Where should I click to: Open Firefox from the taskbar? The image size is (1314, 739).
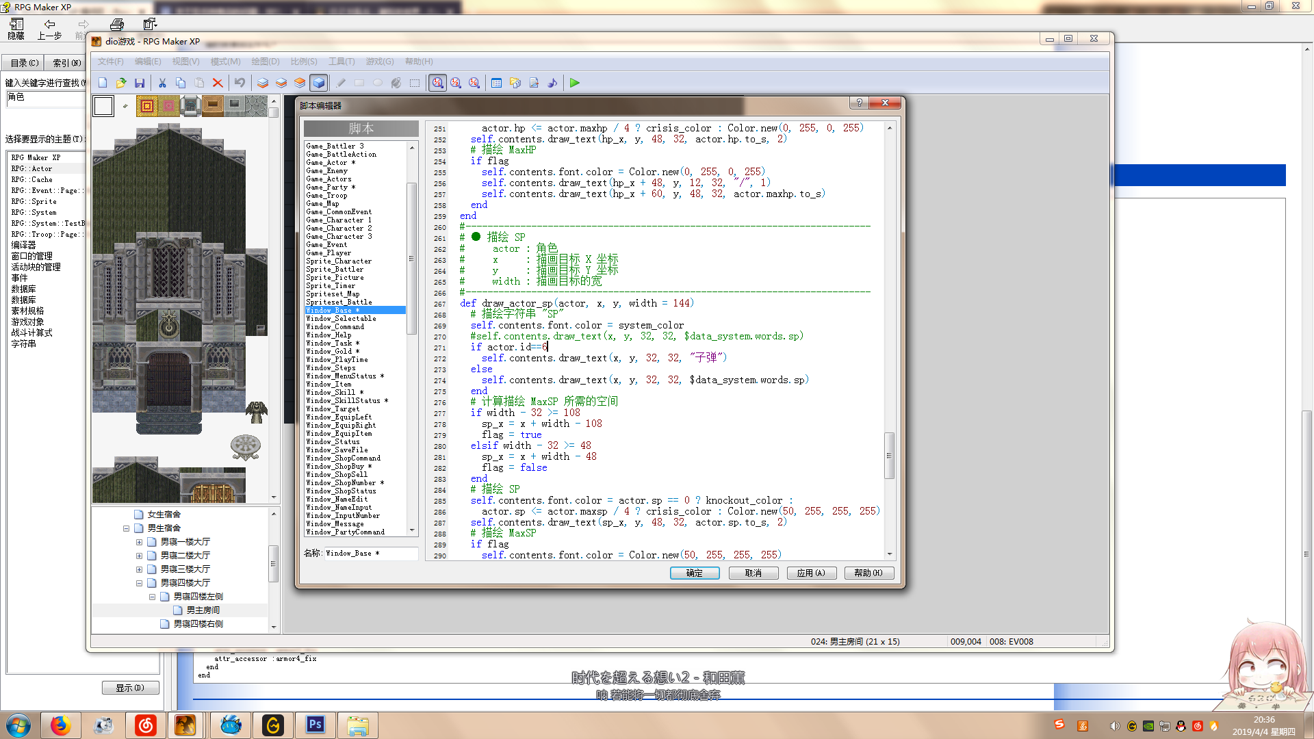coord(60,725)
